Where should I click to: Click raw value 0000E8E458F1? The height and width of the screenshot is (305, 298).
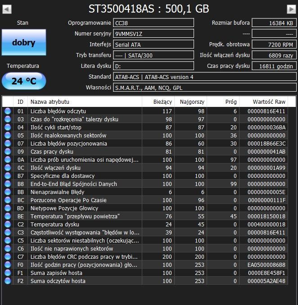tap(266, 273)
